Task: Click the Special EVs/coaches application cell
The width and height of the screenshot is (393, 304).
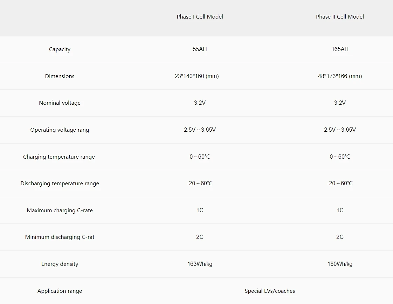Action: [270, 291]
